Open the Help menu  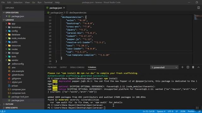57,3
